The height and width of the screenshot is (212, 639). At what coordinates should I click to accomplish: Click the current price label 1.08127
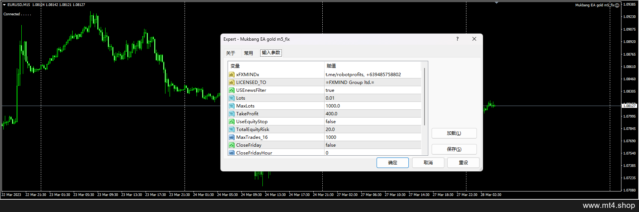point(629,106)
